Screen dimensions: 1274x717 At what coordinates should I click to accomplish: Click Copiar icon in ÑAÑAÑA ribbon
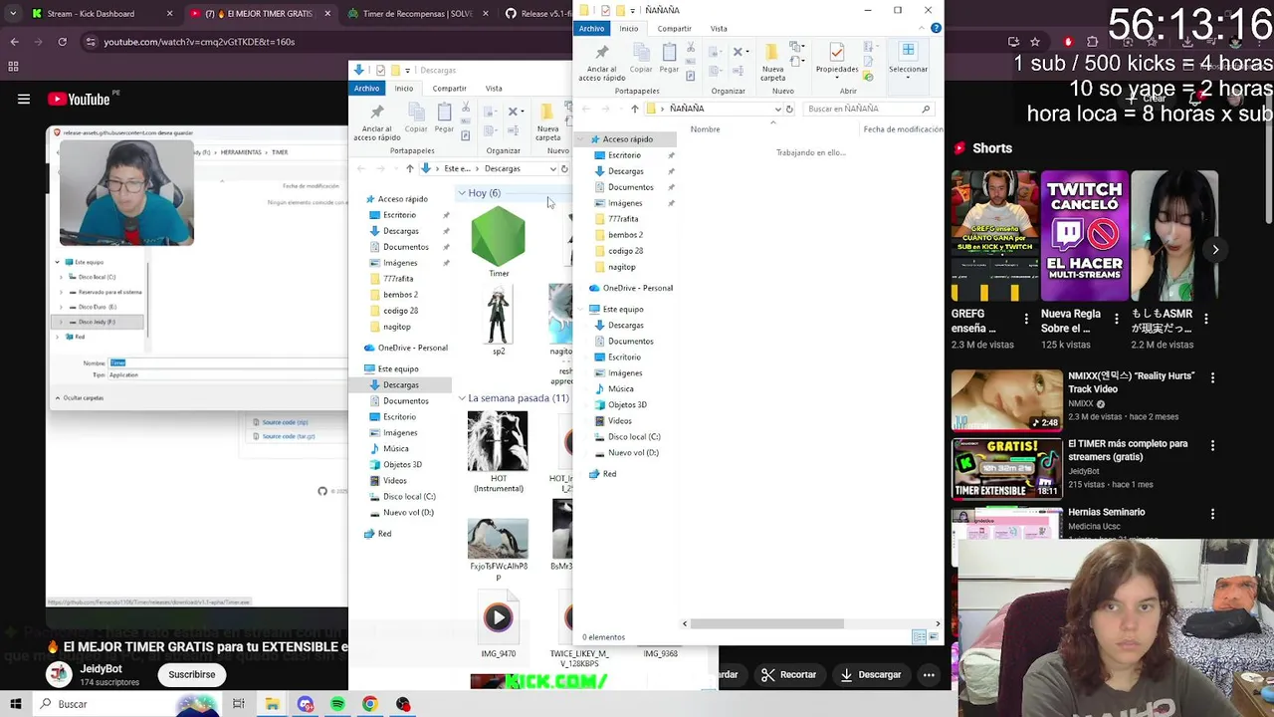tap(641, 58)
